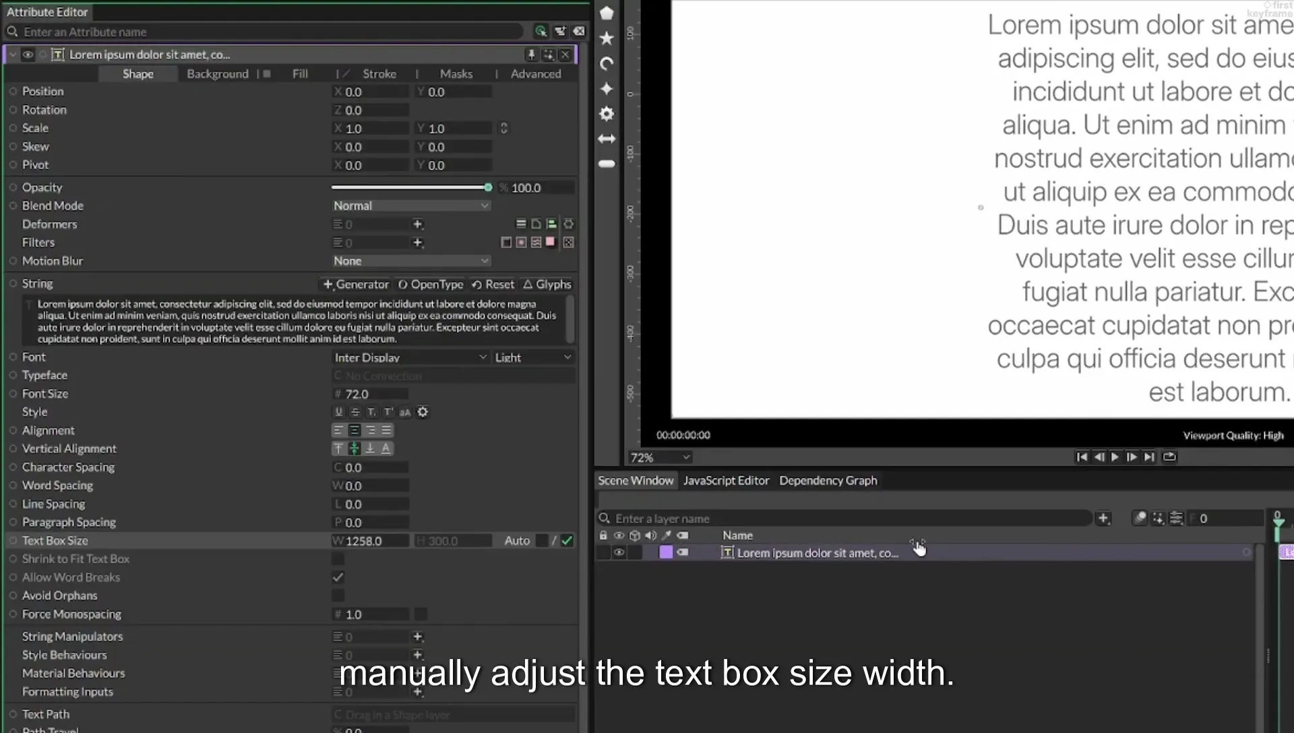This screenshot has height=733, width=1294.
Task: Toggle underline text style
Action: [338, 412]
